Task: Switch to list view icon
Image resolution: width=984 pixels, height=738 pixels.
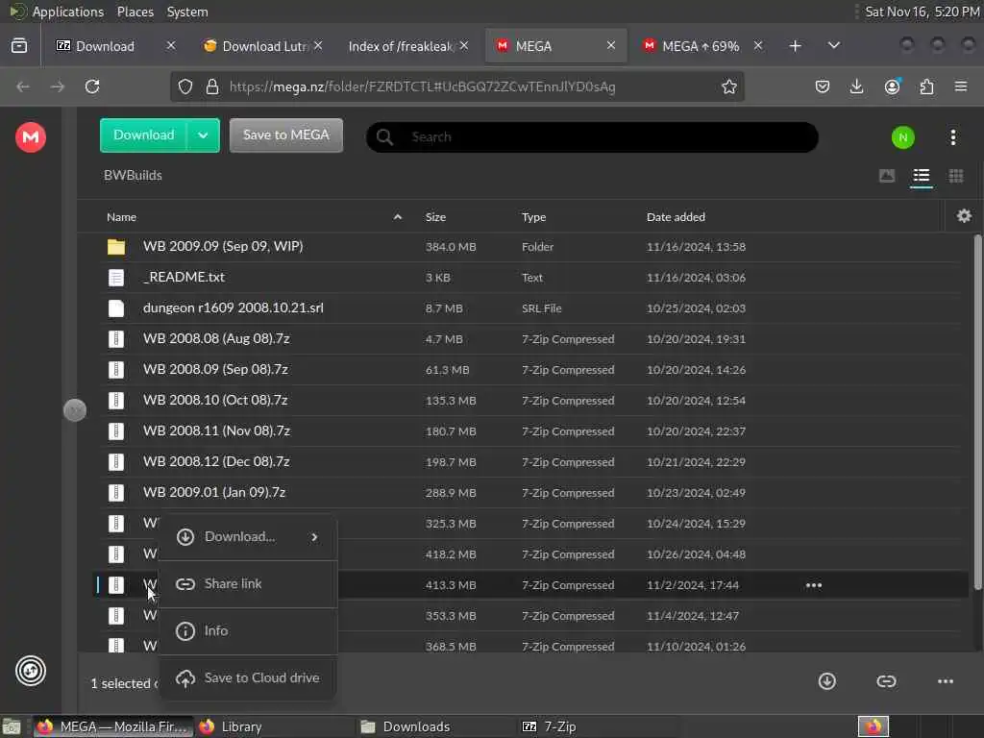Action: click(922, 176)
